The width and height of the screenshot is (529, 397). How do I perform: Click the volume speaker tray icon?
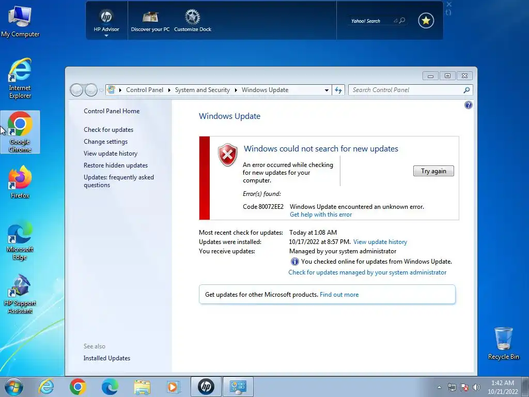pos(476,387)
